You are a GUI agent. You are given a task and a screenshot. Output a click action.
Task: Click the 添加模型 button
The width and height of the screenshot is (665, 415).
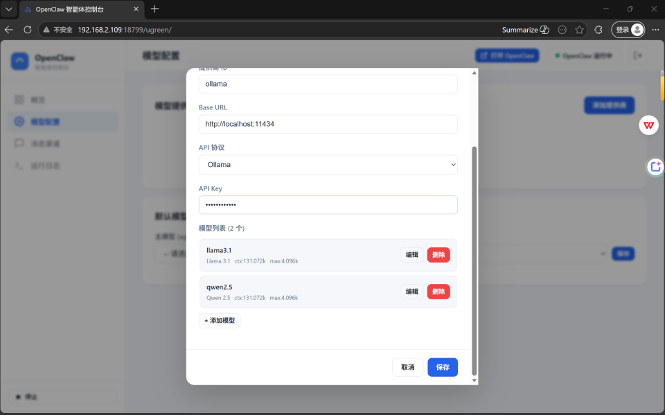220,320
